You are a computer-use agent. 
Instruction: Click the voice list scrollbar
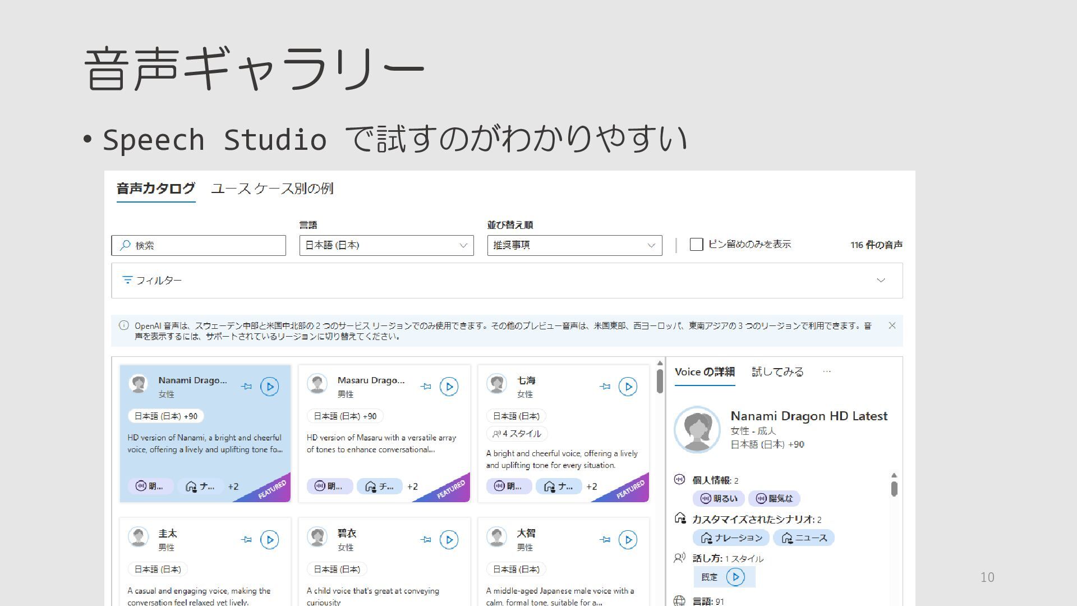(660, 382)
